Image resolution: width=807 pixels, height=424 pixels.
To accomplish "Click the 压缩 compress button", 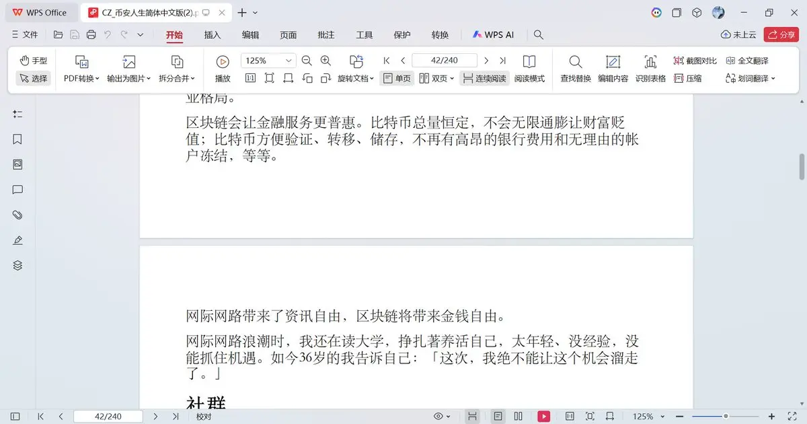I will [x=687, y=78].
